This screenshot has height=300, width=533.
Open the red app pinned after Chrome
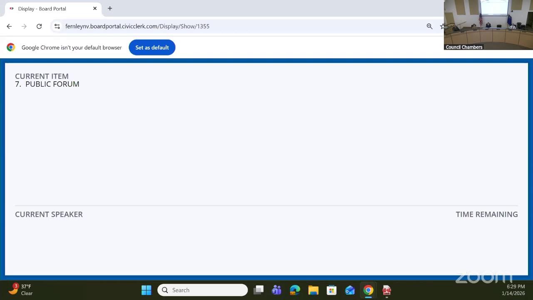[x=386, y=290]
